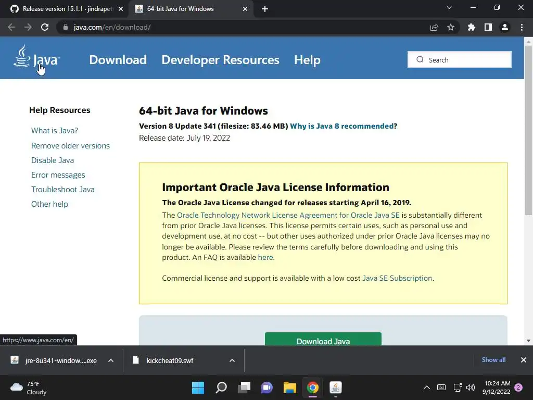
Task: Click the browser forward arrow
Action: [28, 27]
